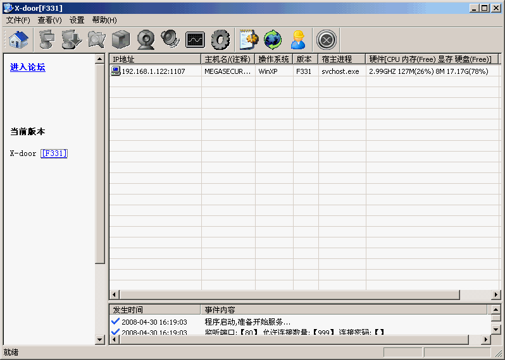Click the gear cog toolbar icon
The height and width of the screenshot is (360, 505).
coord(220,40)
